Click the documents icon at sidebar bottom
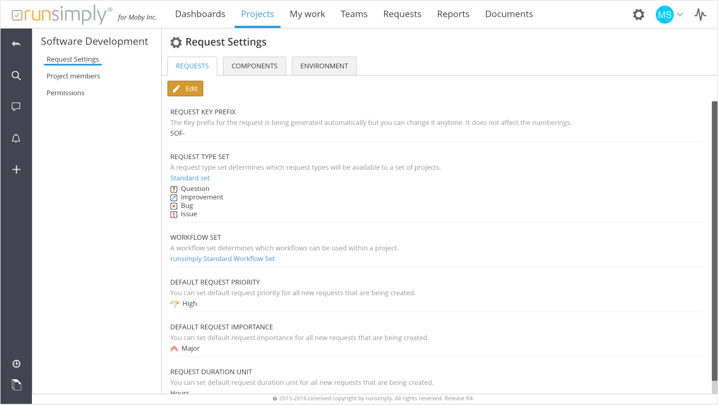This screenshot has width=718, height=405. (16, 385)
